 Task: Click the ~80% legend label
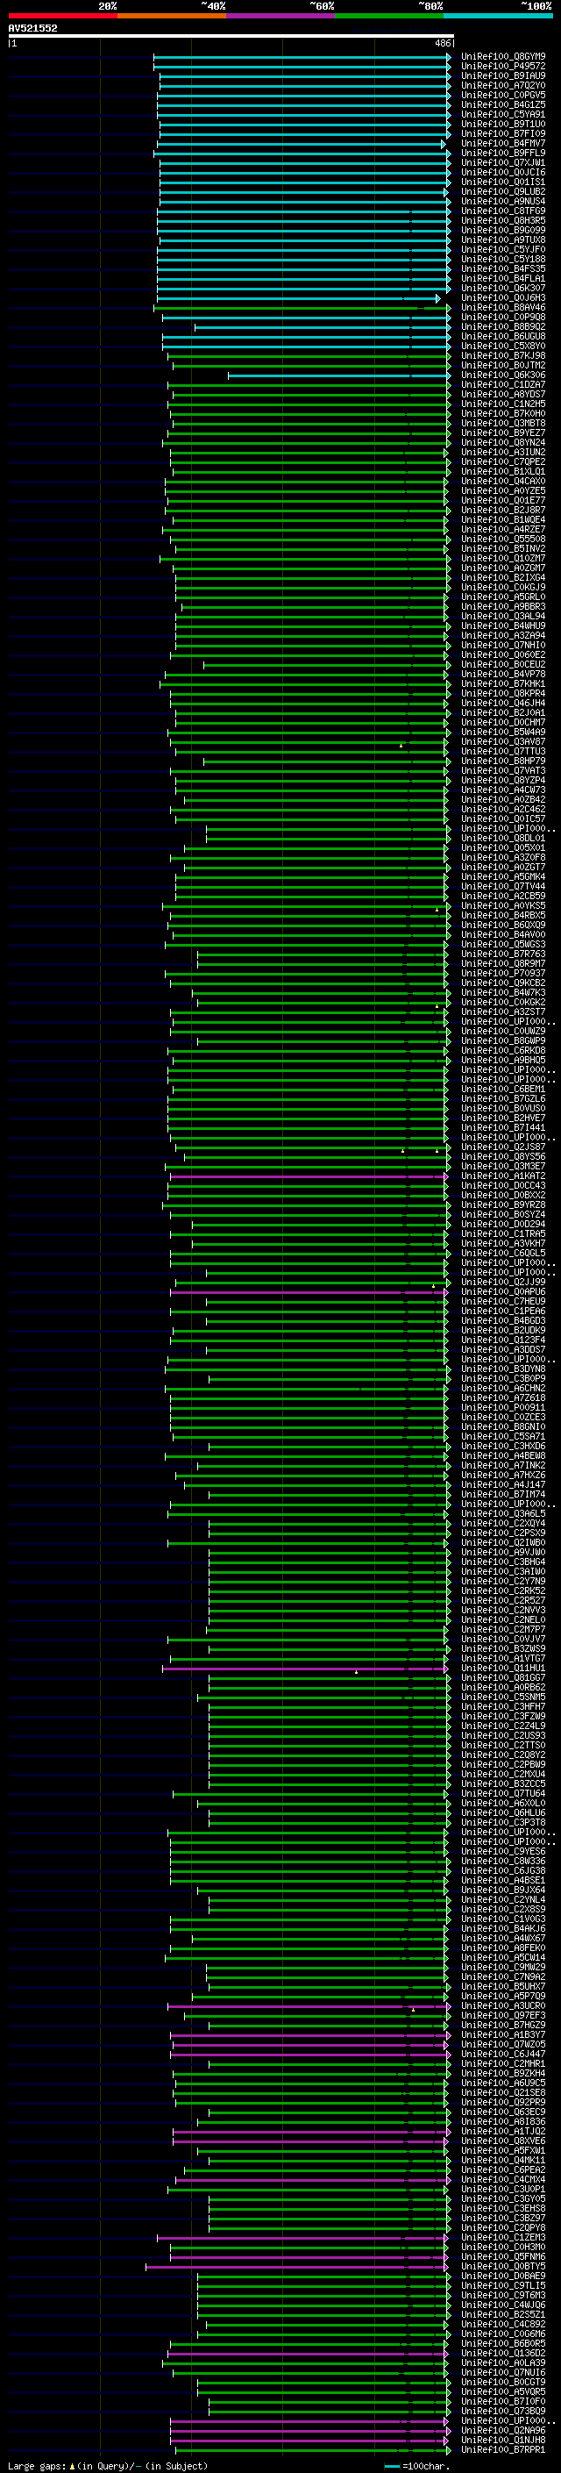pos(430,6)
